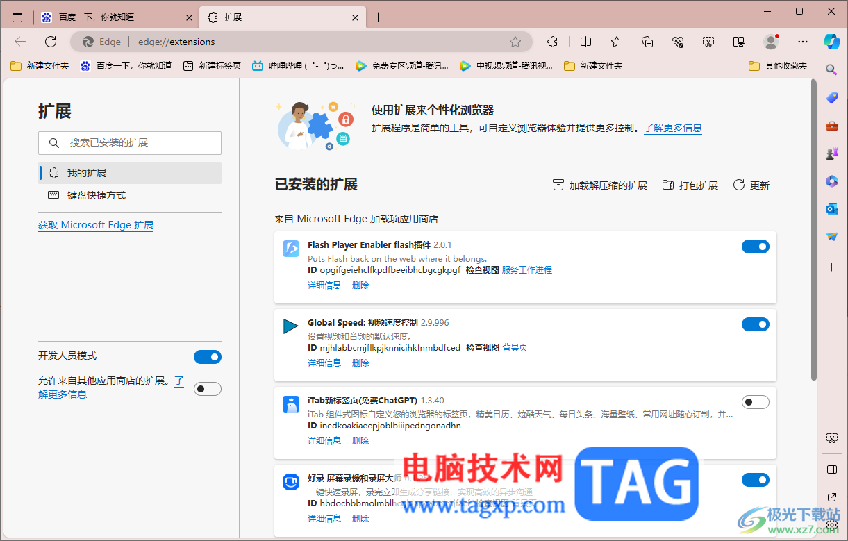This screenshot has height=541, width=848.
Task: Open Browser essentials heart icon
Action: click(x=678, y=42)
